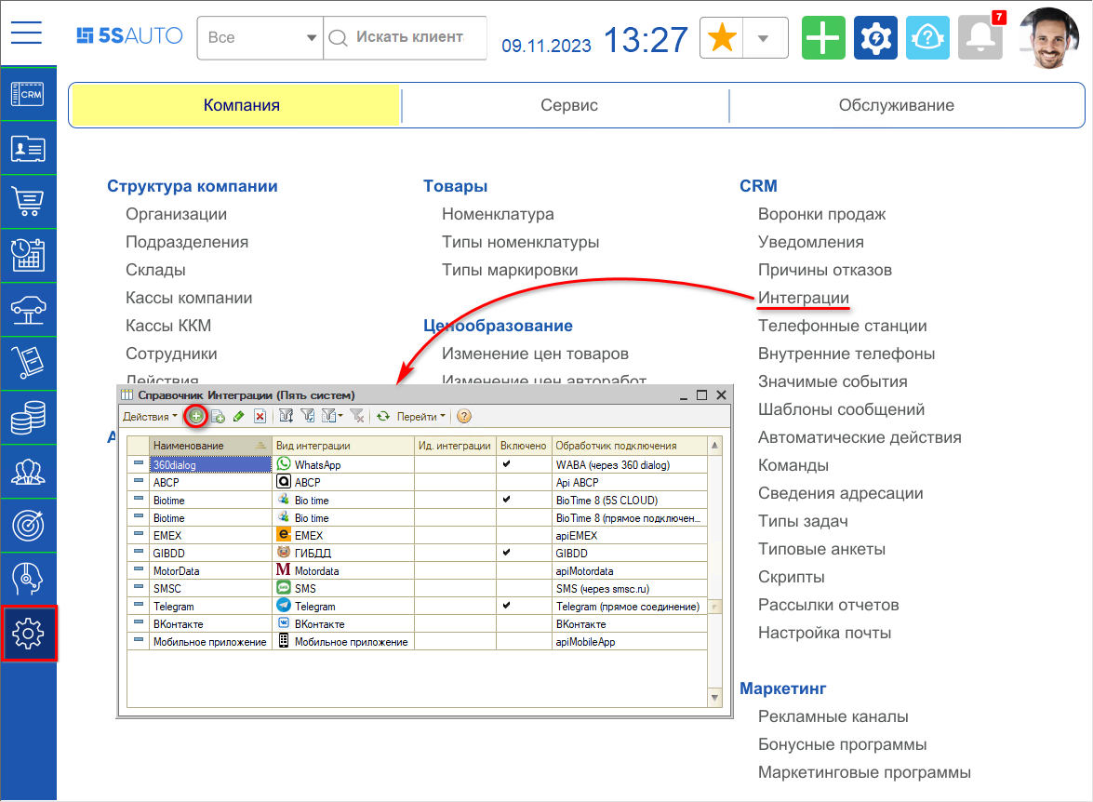1093x802 pixels.
Task: Add new integration with green plus icon
Action: tap(196, 416)
